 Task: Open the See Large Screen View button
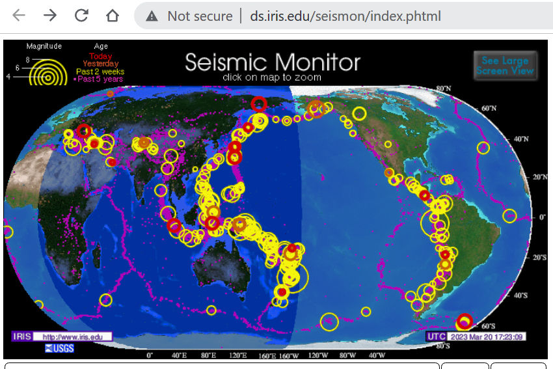505,66
